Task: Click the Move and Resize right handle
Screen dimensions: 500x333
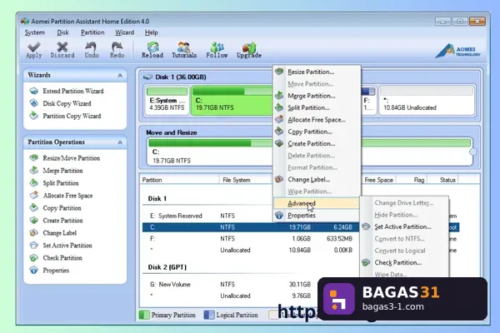Action: click(472, 152)
